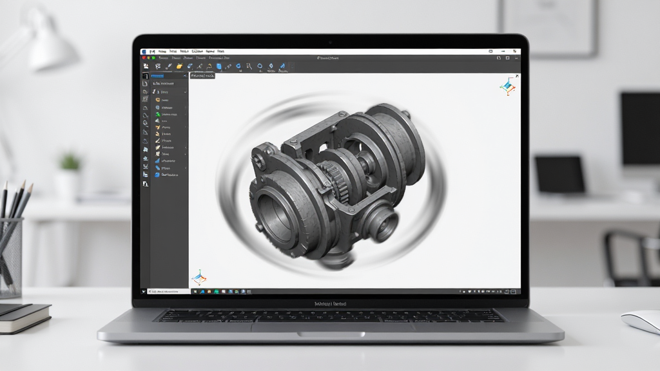Select the solid blue box toolbar icon
The width and height of the screenshot is (660, 371).
pyautogui.click(x=219, y=66)
